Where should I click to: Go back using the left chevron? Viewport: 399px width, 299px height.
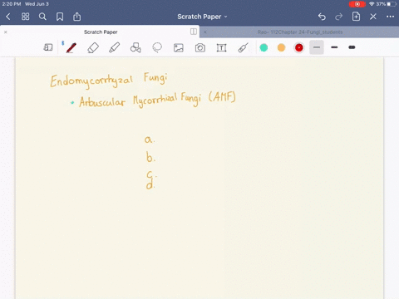(x=8, y=17)
